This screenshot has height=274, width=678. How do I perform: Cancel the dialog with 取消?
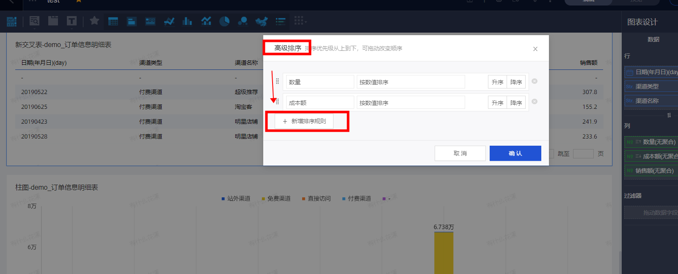point(460,153)
